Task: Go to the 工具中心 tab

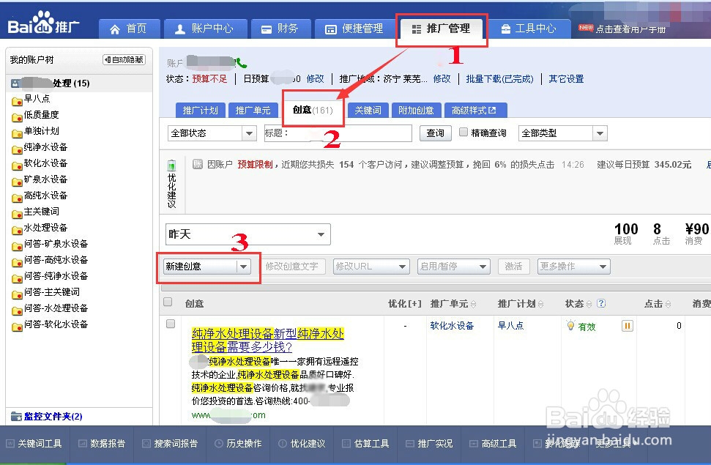Action: coord(529,29)
